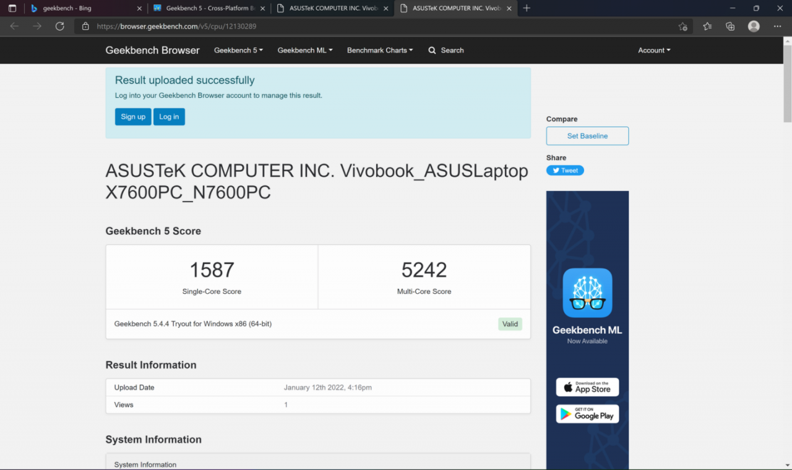Click the Set Baseline button

[x=587, y=136]
